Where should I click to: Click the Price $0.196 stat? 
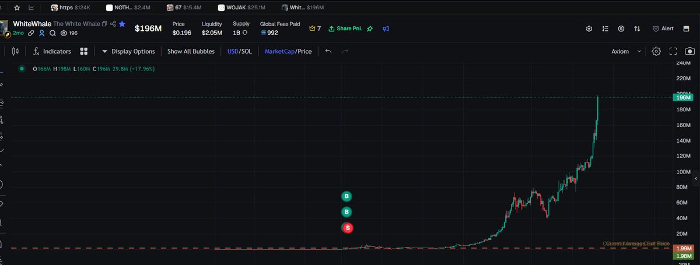tap(181, 29)
